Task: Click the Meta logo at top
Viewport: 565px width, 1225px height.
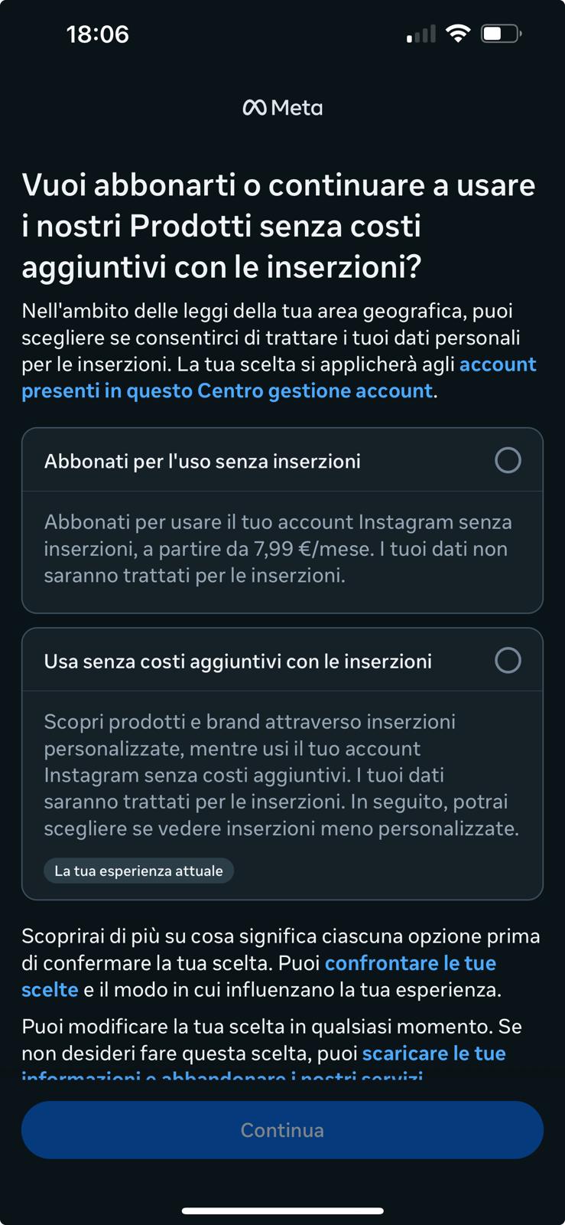Action: pyautogui.click(x=282, y=108)
